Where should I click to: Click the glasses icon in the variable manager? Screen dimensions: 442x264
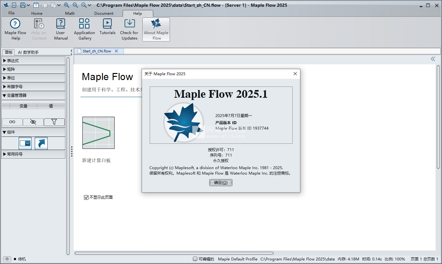[x=12, y=122]
